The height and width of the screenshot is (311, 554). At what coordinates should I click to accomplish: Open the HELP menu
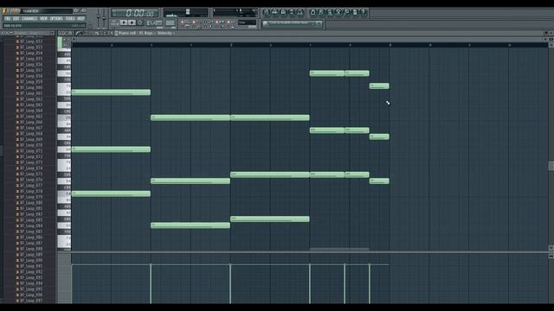coord(81,18)
